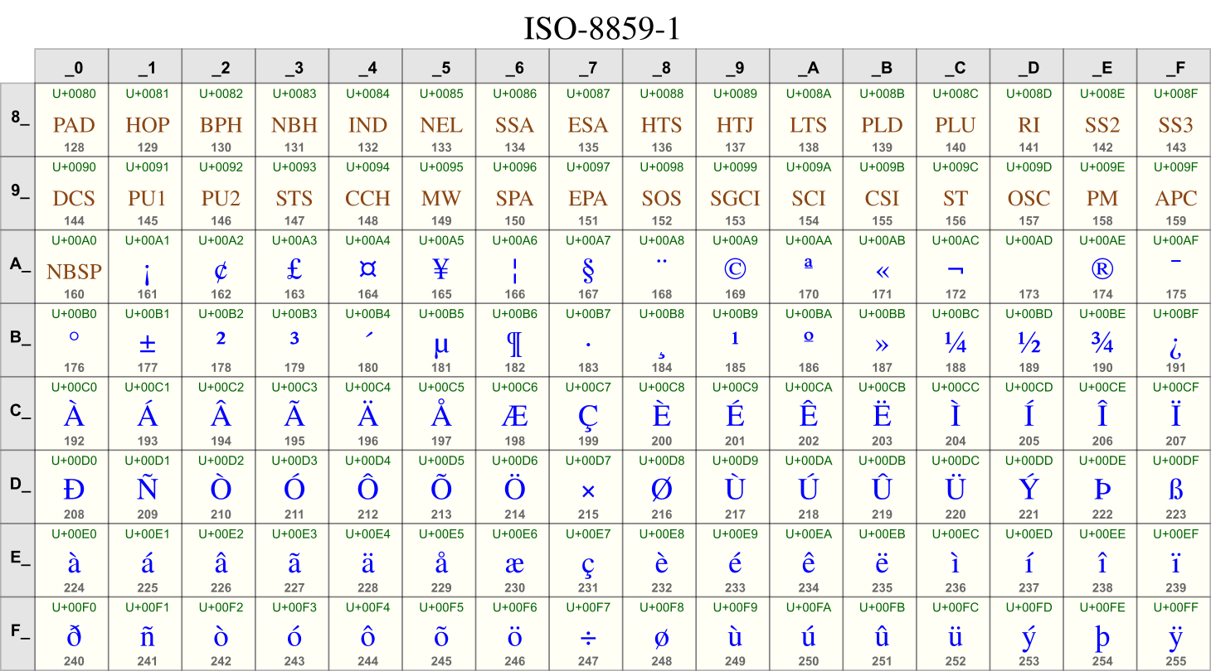
Task: Click the U+00DF codepoint label above ß
Action: (1175, 459)
